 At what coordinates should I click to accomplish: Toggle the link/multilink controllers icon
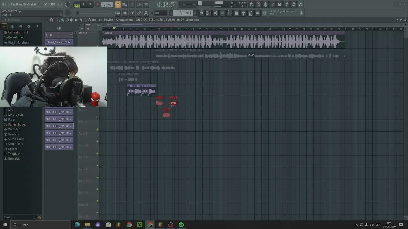point(139,13)
